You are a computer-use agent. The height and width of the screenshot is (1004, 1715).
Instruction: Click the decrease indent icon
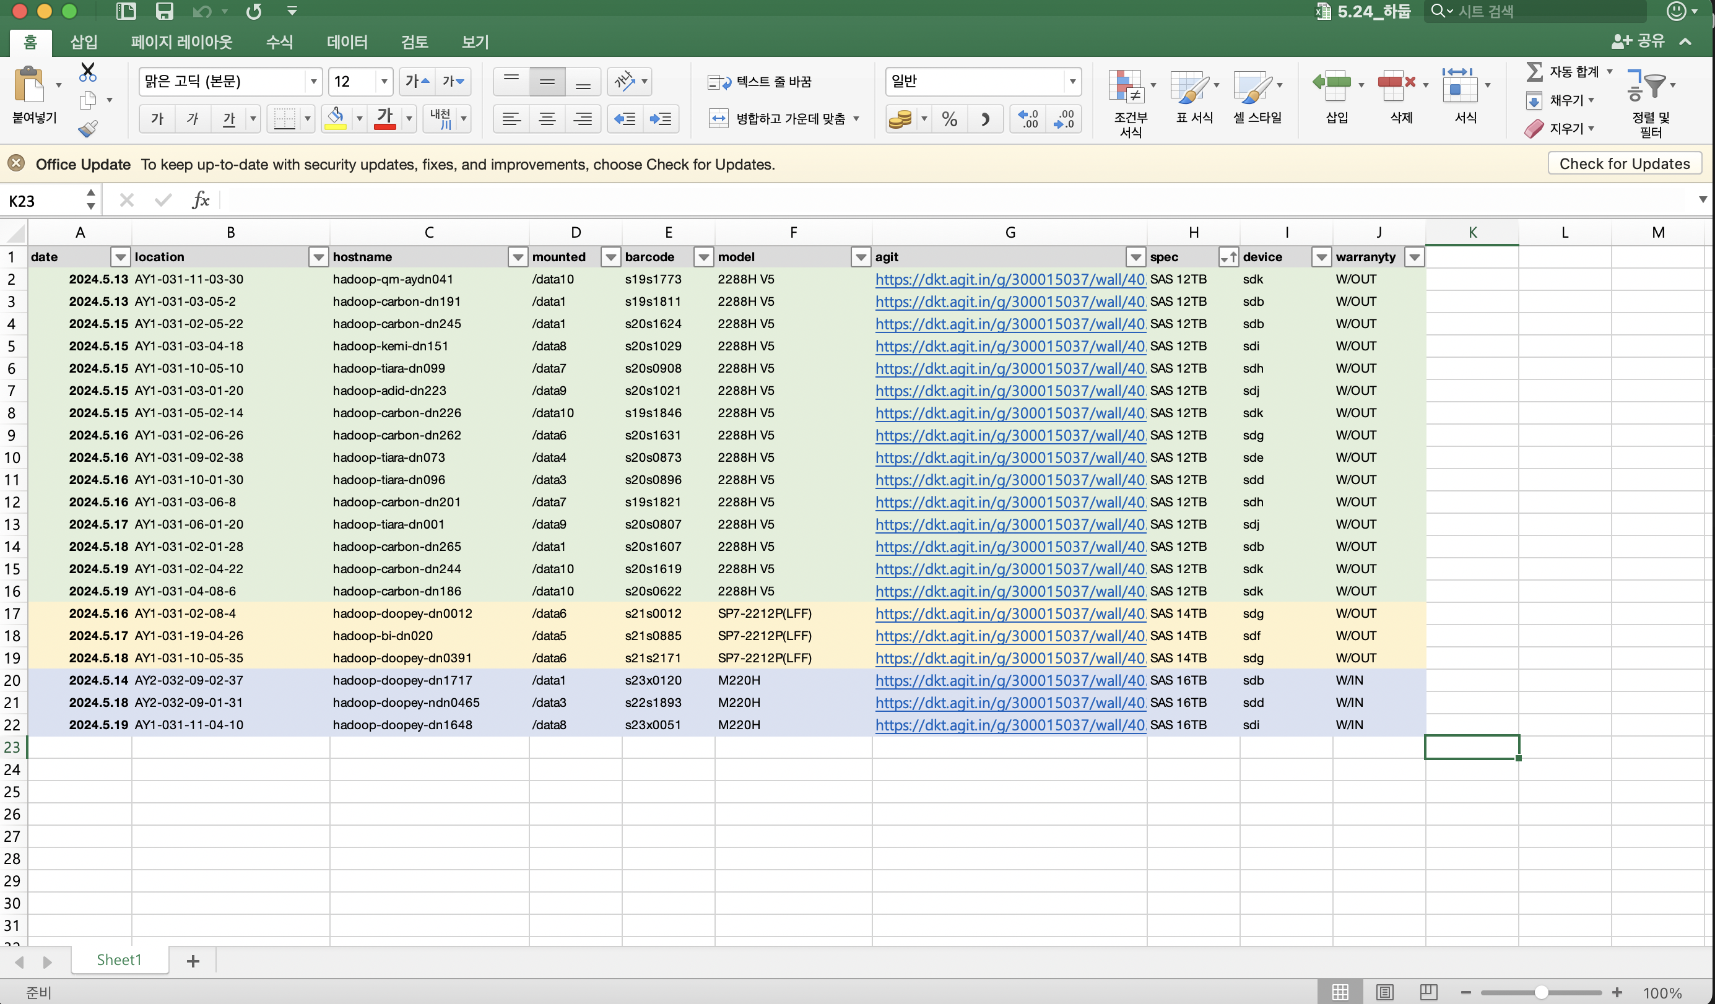pyautogui.click(x=625, y=119)
